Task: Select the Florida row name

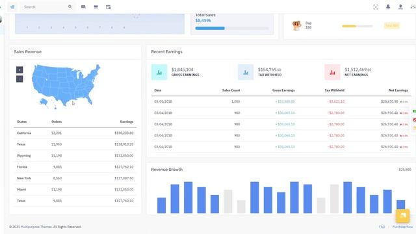Action: [x=22, y=167]
